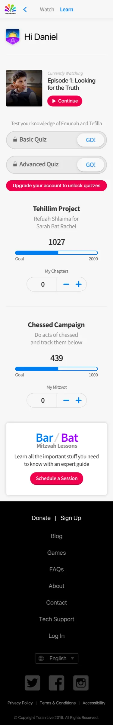Decrease My Chapters with the minus icon
Image resolution: width=113 pixels, height=725 pixels.
66,284
